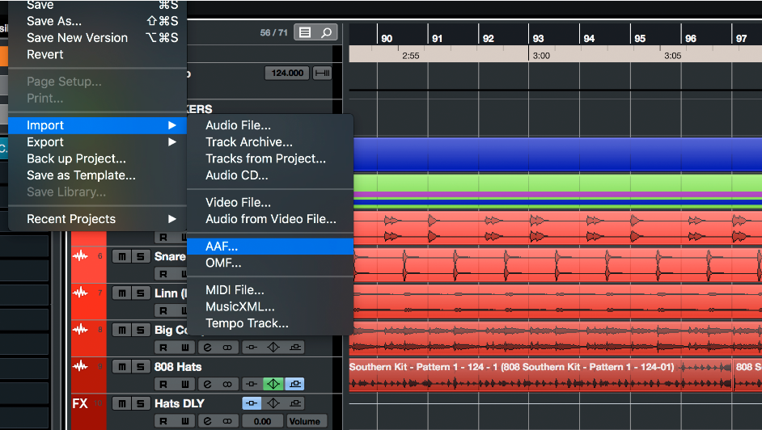Solo the 808 Hats track
This screenshot has width=762, height=430.
pyautogui.click(x=141, y=366)
